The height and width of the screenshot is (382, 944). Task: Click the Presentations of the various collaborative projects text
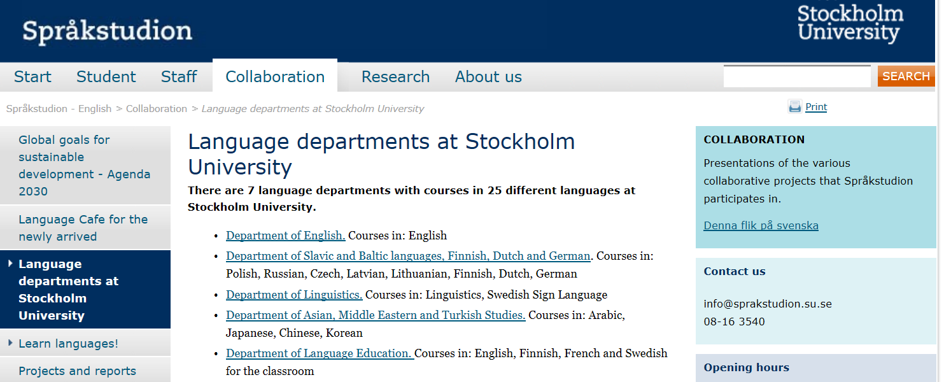(x=808, y=181)
